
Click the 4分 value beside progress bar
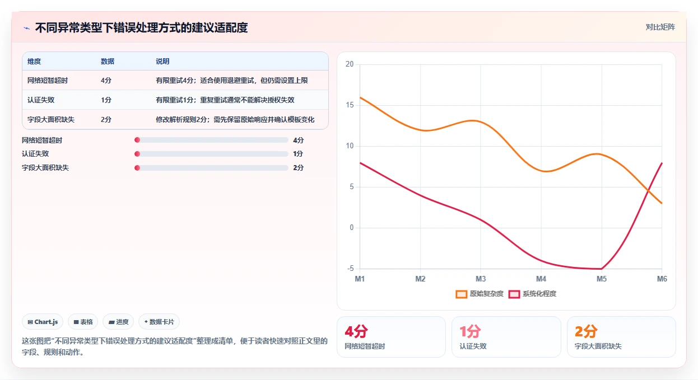[298, 140]
